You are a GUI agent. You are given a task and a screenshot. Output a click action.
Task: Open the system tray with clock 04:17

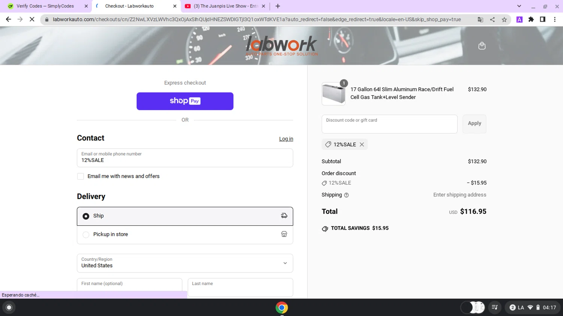pyautogui.click(x=533, y=308)
